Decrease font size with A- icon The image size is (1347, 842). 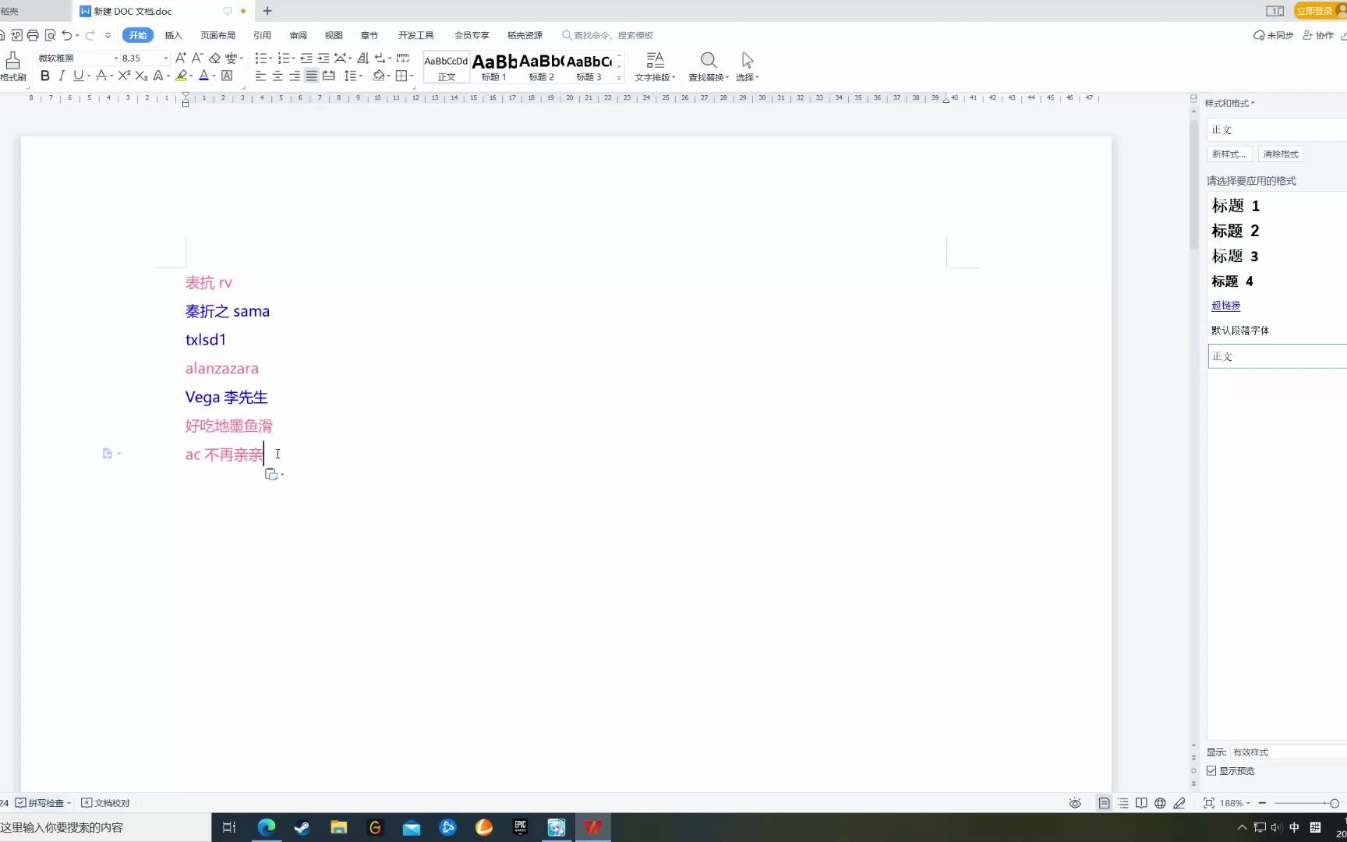coord(197,58)
